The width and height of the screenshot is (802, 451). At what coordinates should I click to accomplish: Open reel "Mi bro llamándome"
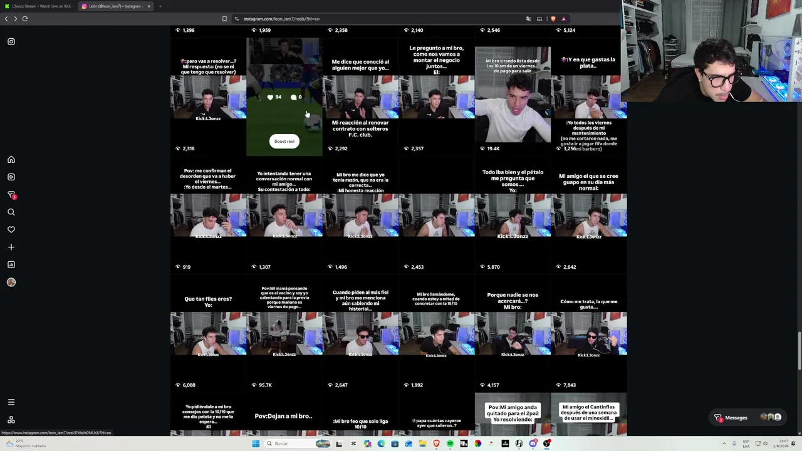point(437,333)
